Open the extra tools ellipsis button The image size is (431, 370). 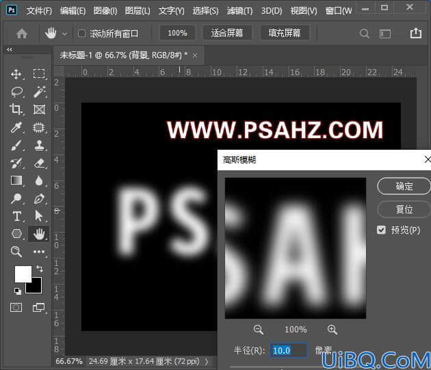[39, 252]
